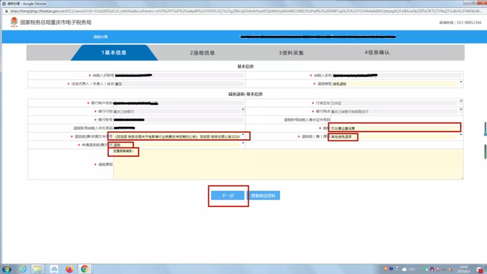Open the 银行行别 dropdown
487x274 pixels.
click(x=243, y=110)
